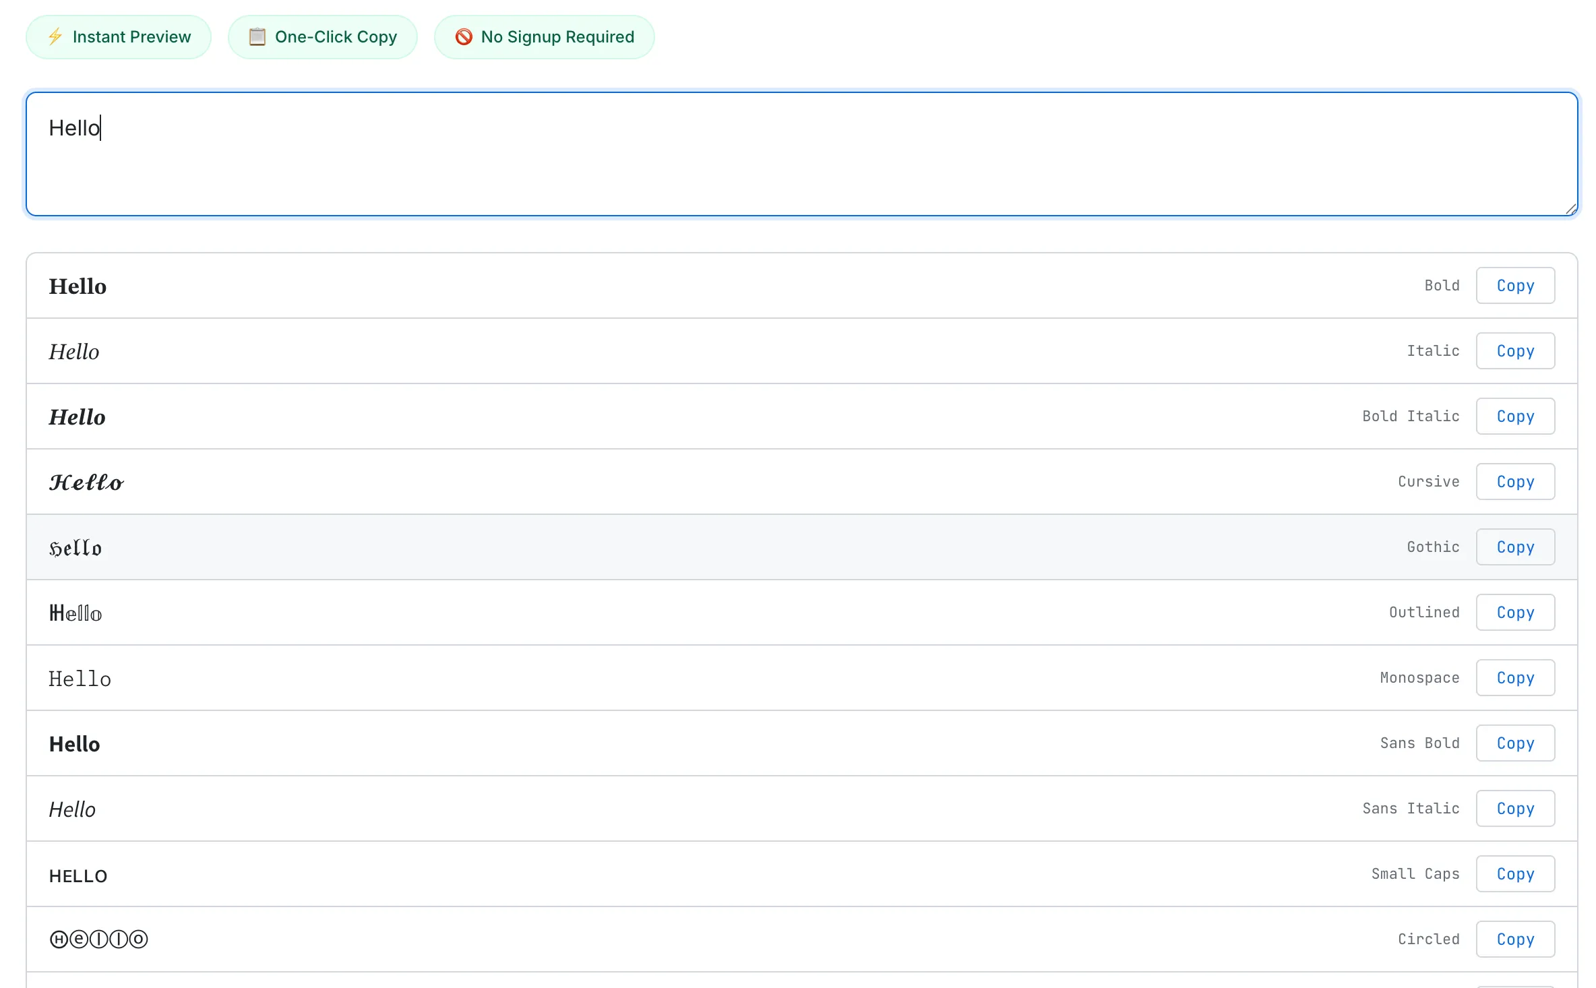Click the lightning bolt Instant Preview icon
The height and width of the screenshot is (988, 1596).
(x=55, y=37)
